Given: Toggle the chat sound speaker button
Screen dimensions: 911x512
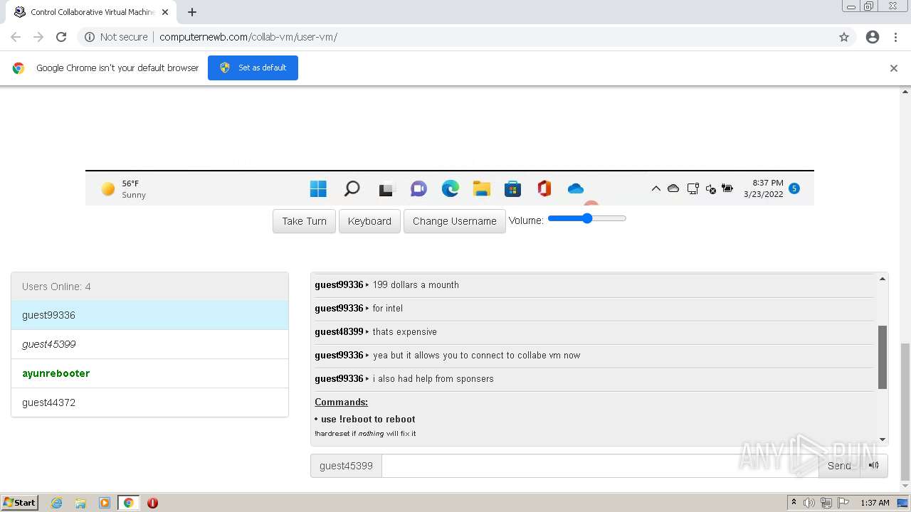Looking at the screenshot, I should point(874,466).
